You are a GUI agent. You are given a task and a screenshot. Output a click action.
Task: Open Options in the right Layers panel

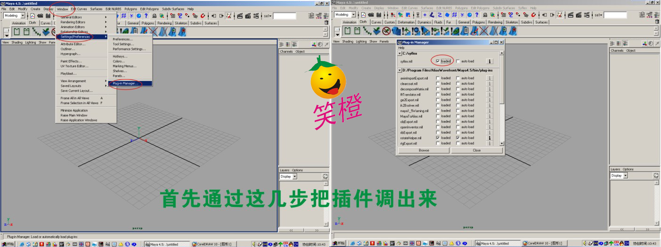coord(628,169)
